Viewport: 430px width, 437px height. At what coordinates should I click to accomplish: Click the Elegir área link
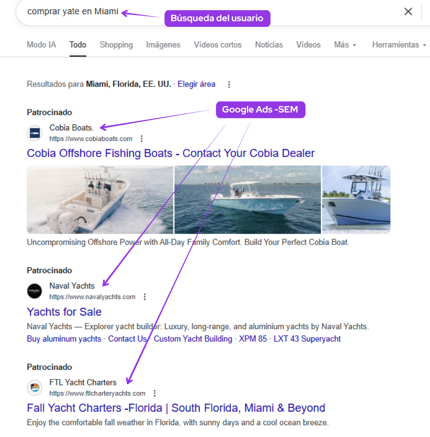197,84
